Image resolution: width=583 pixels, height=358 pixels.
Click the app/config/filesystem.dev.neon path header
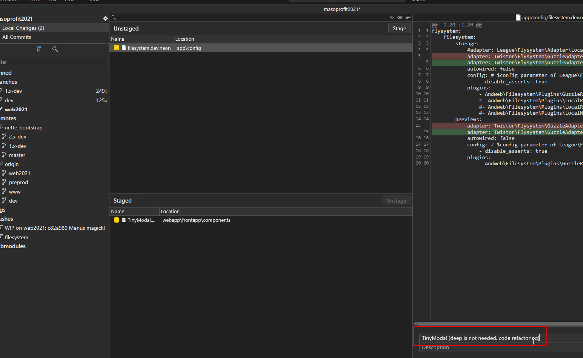pyautogui.click(x=552, y=17)
